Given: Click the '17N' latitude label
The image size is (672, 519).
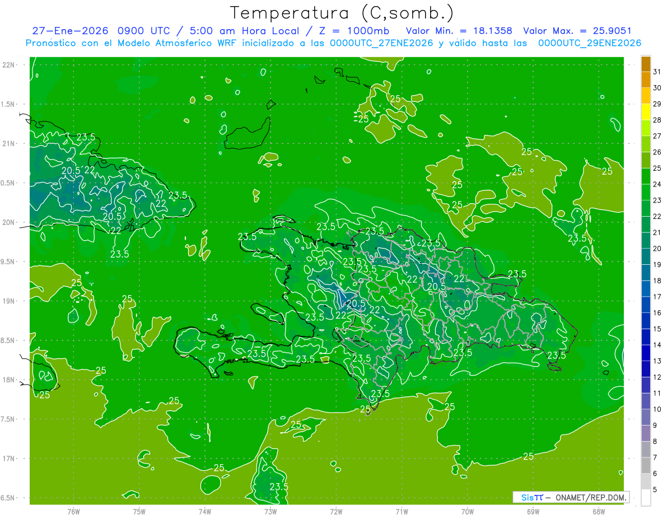Looking at the screenshot, I should point(8,459).
